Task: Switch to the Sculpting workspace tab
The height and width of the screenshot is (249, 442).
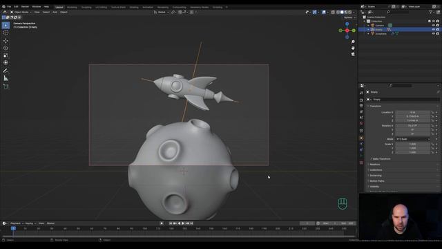Action: click(x=86, y=7)
